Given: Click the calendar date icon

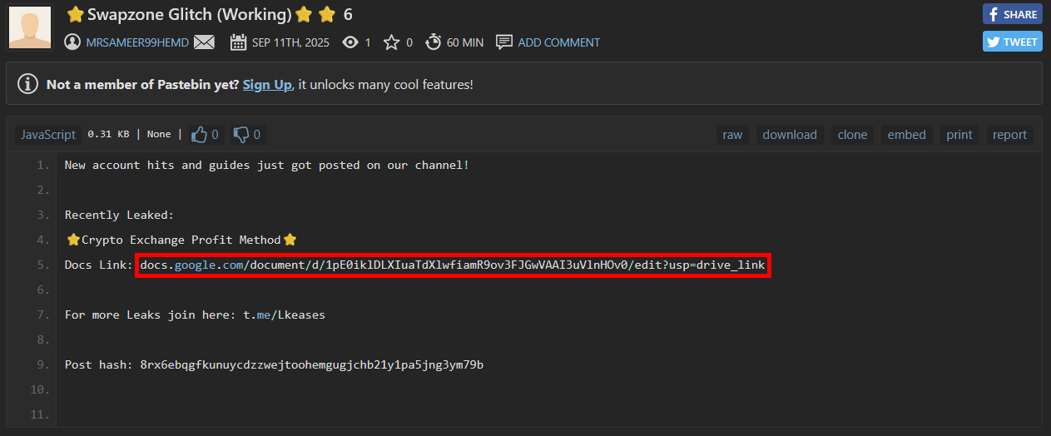Looking at the screenshot, I should 237,42.
